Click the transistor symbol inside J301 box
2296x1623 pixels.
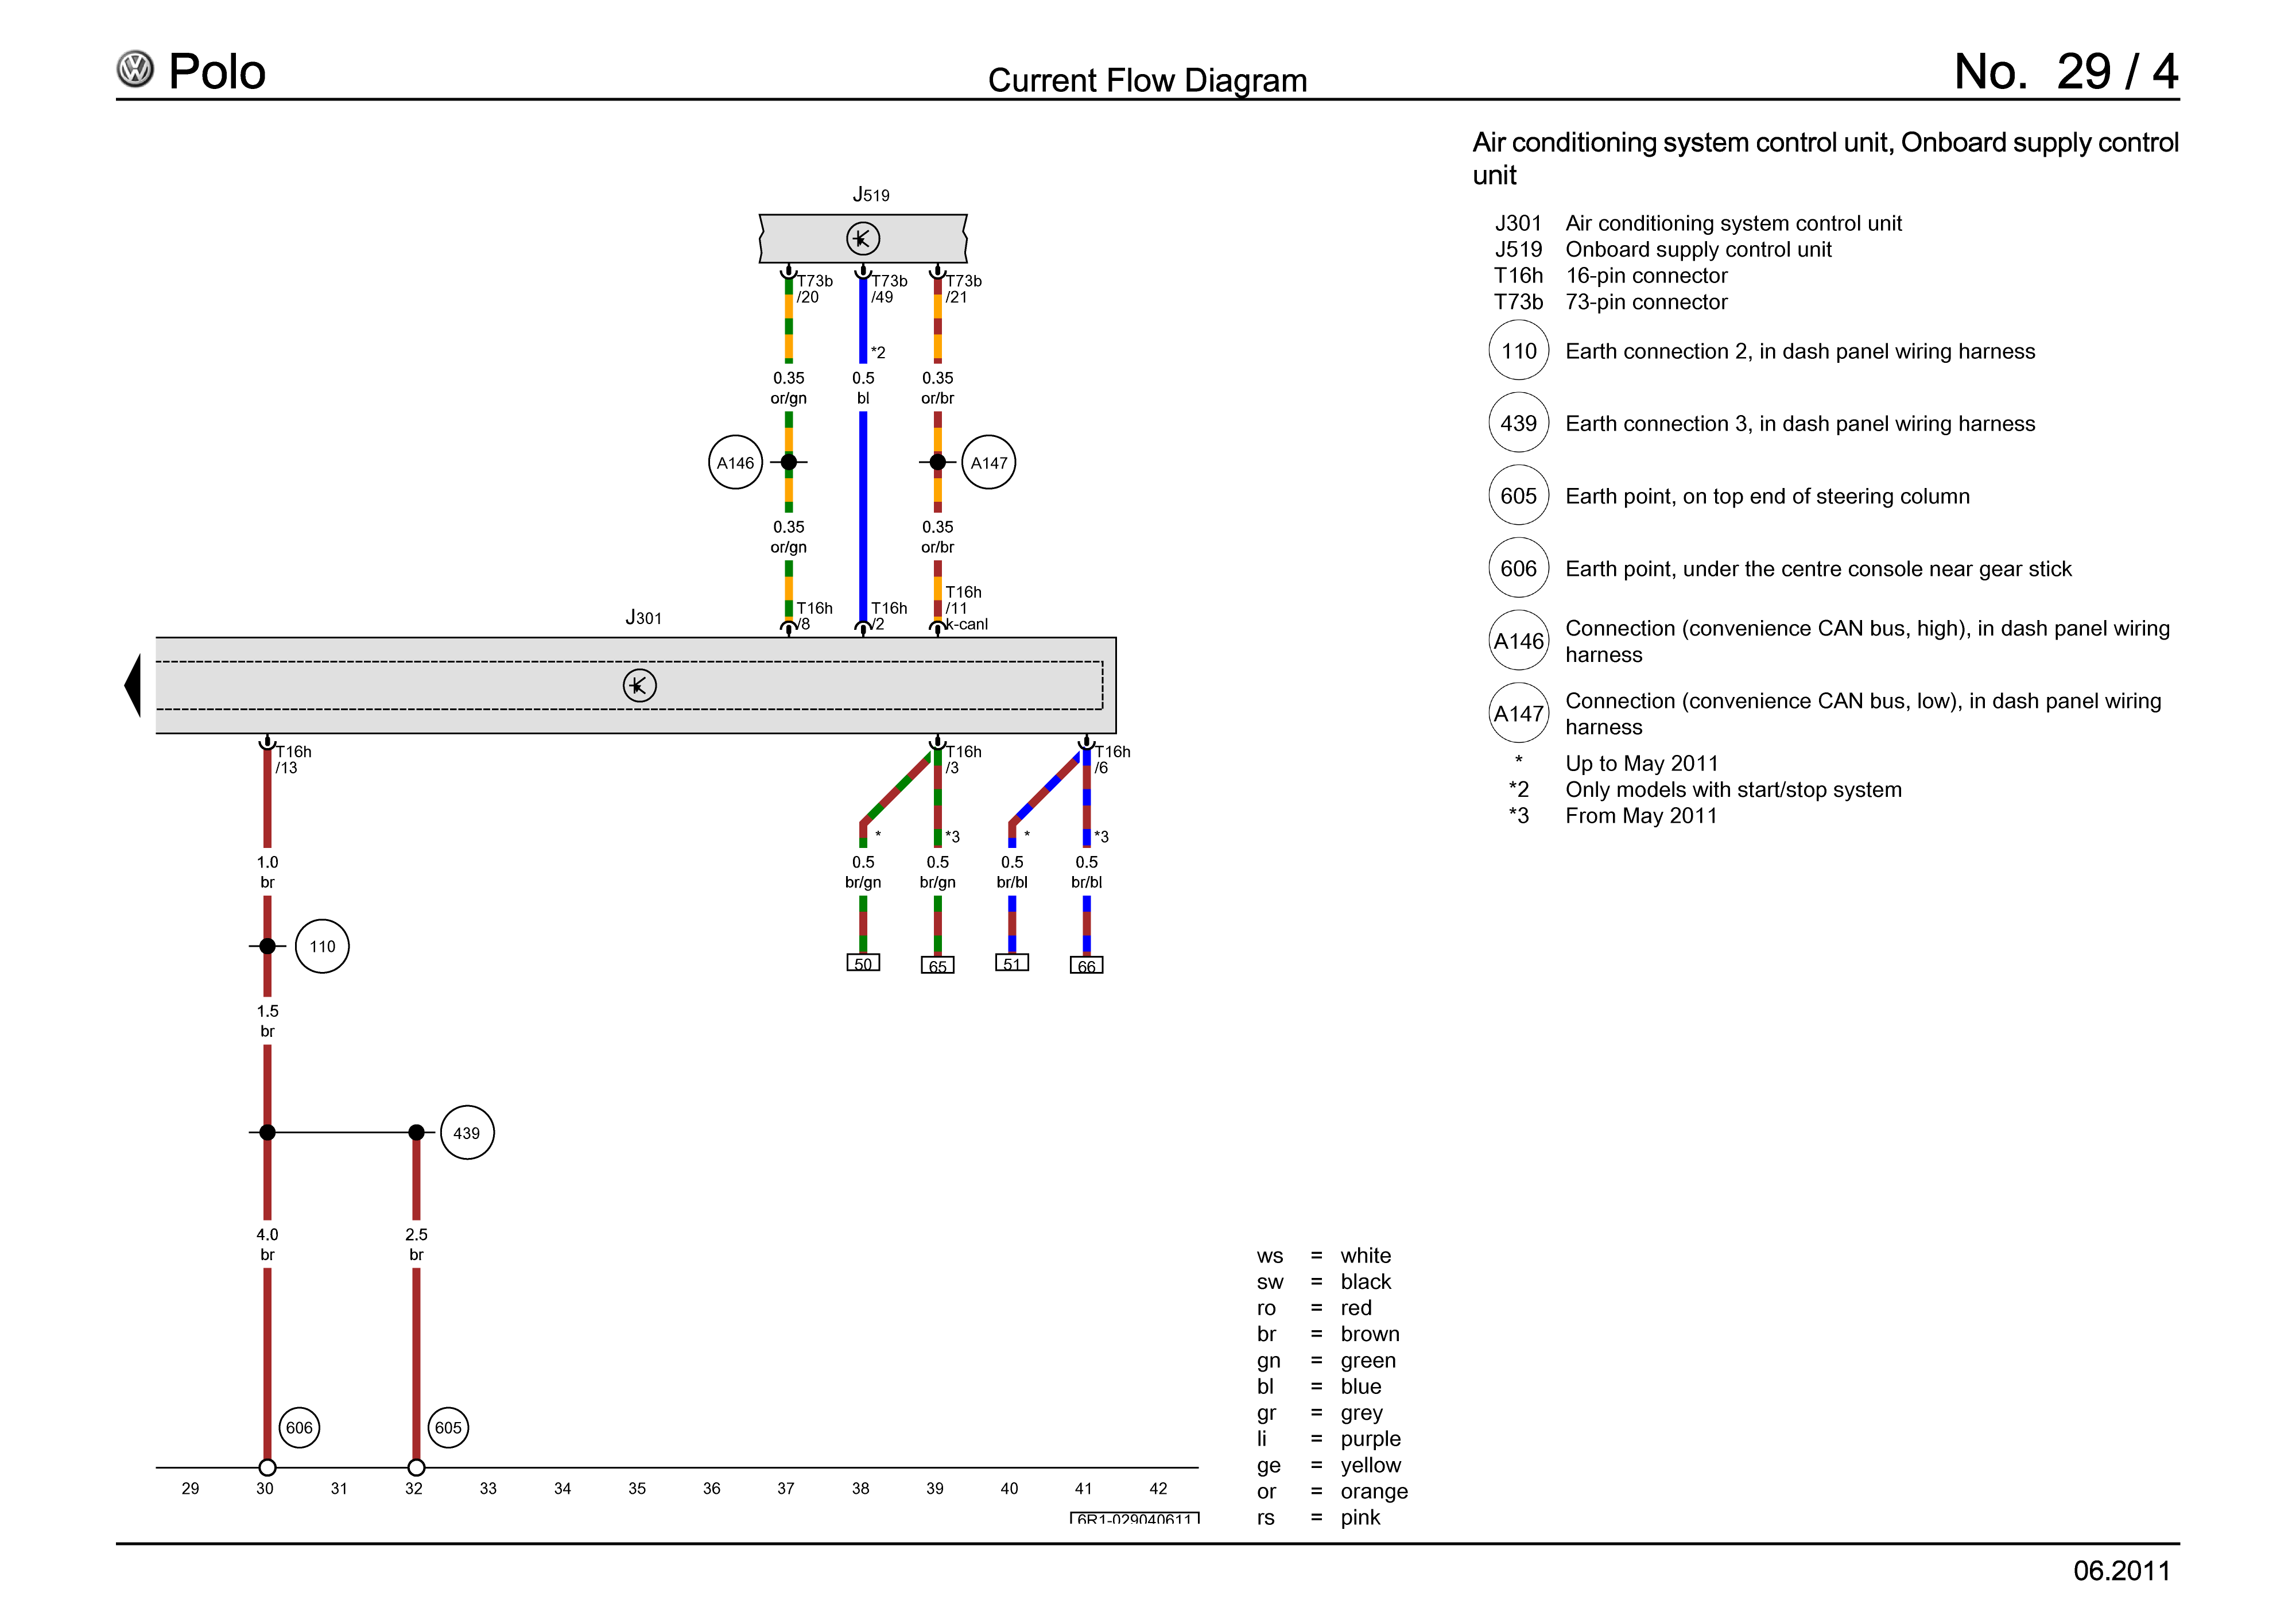tap(639, 685)
